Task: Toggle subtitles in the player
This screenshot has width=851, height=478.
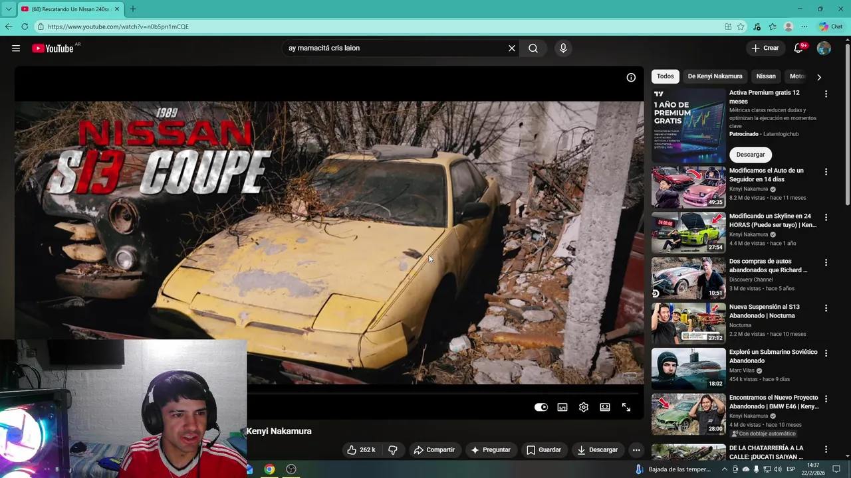Action: 562,407
